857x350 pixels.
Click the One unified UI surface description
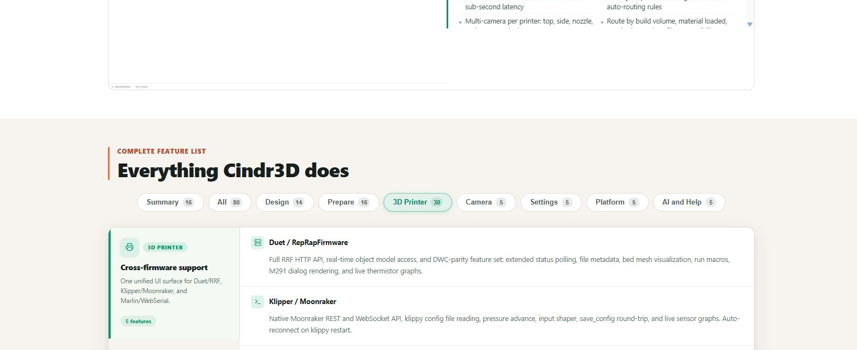click(x=171, y=291)
